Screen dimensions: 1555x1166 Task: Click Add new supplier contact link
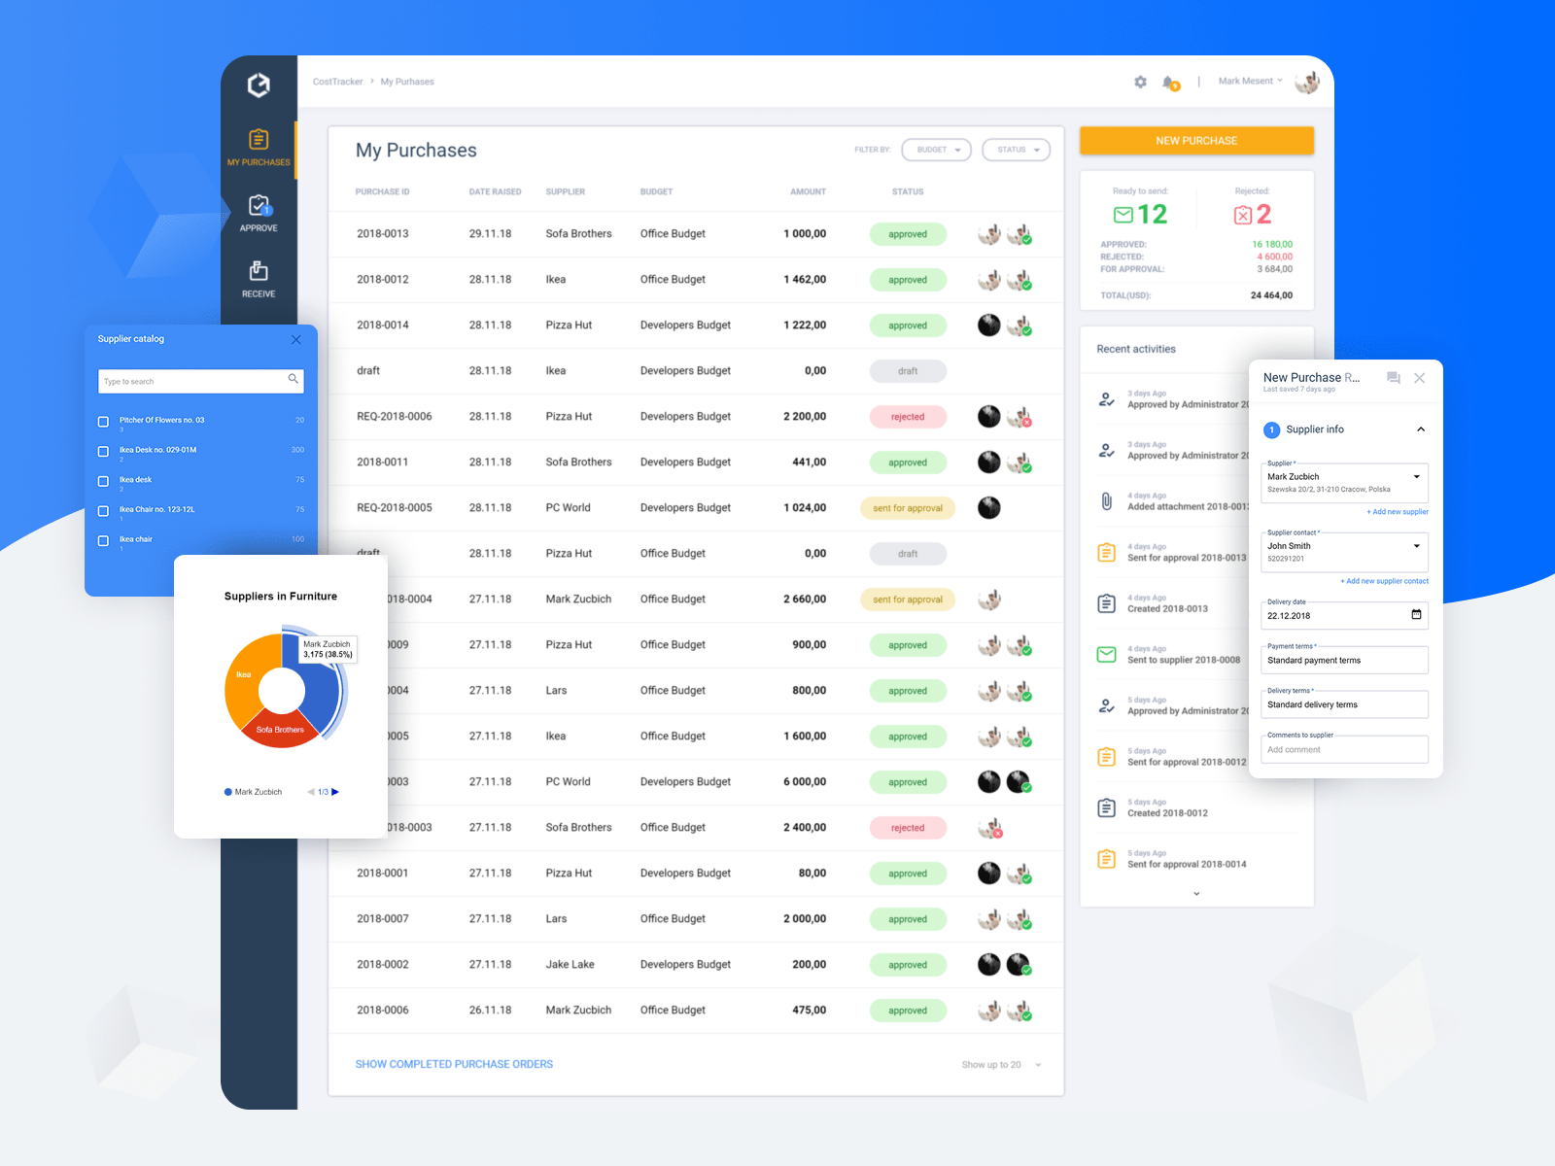click(x=1385, y=581)
